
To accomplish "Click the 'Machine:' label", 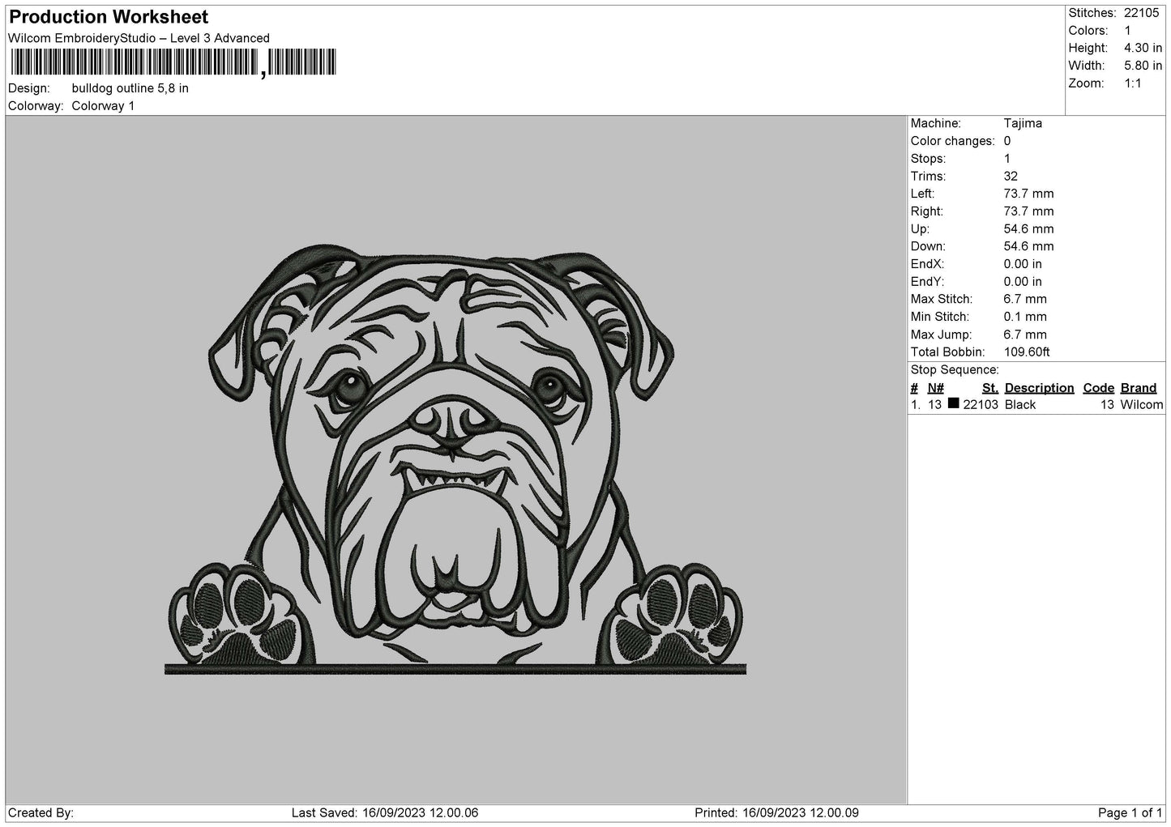I will pos(936,123).
